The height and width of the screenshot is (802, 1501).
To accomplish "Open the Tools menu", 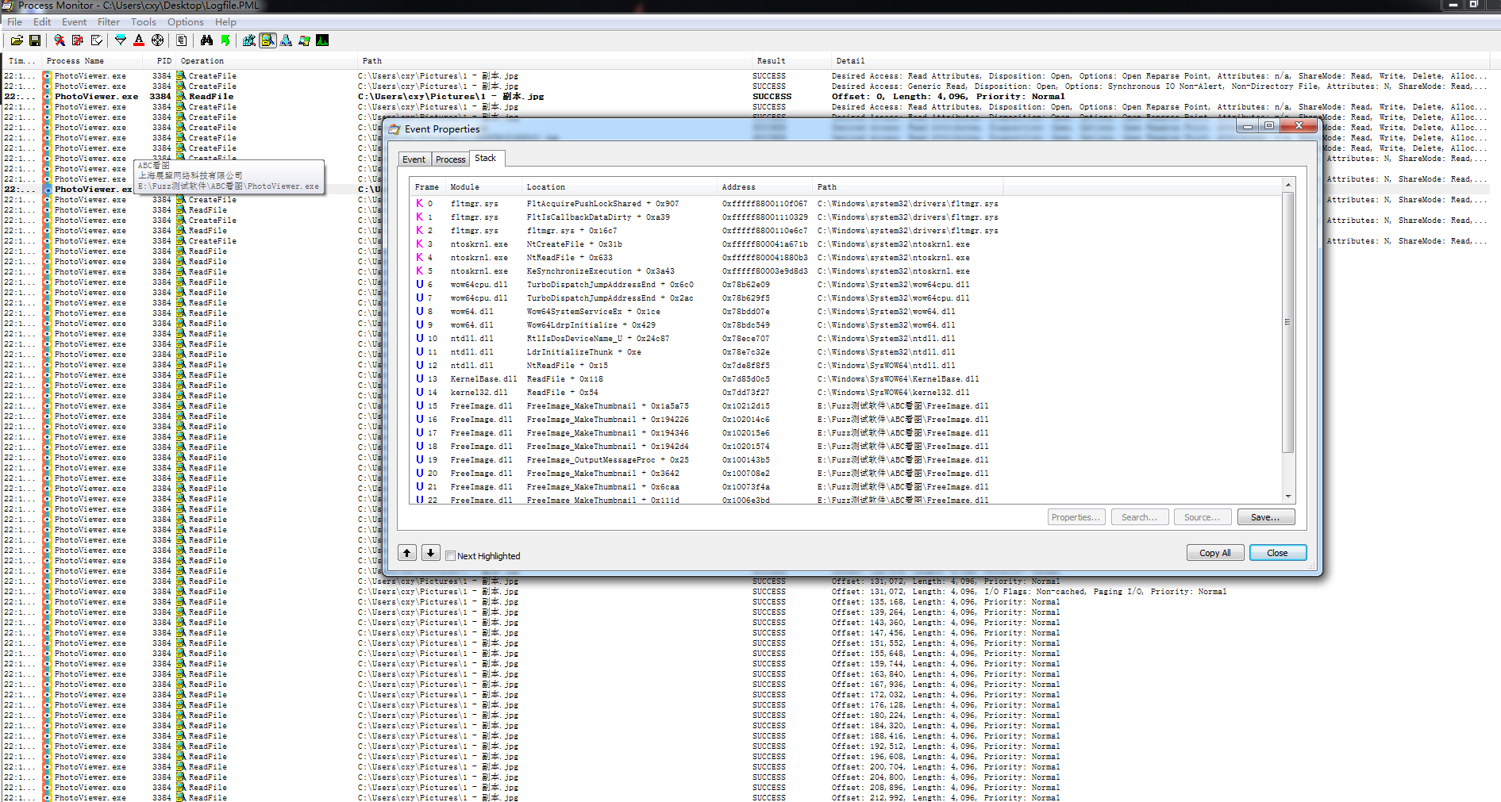I will [x=143, y=22].
